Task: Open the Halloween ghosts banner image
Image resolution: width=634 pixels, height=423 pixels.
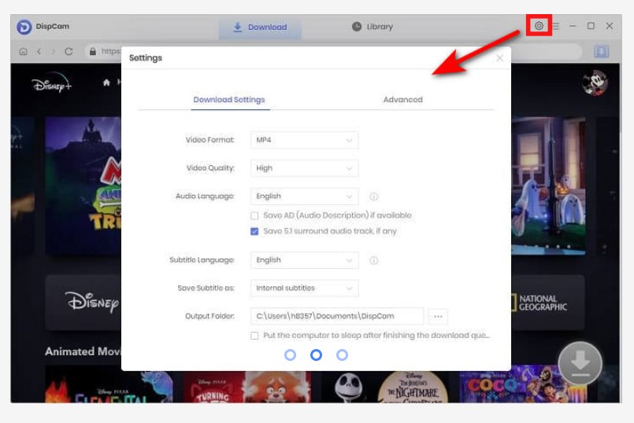Action: coord(548,186)
